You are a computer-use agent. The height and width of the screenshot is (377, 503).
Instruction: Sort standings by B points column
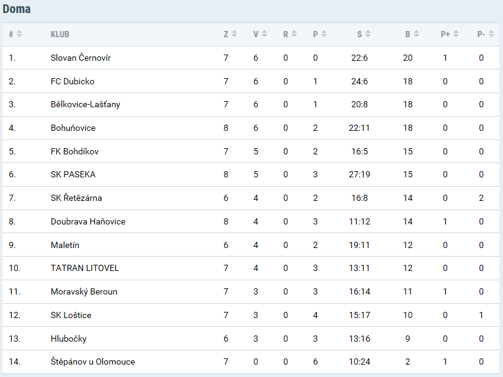point(416,33)
